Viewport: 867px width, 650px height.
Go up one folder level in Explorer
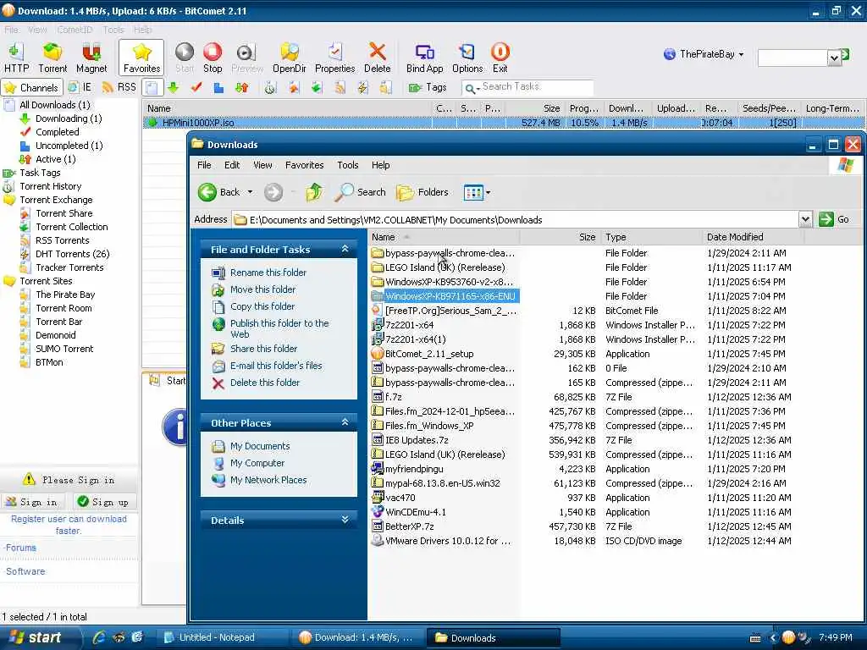[314, 192]
